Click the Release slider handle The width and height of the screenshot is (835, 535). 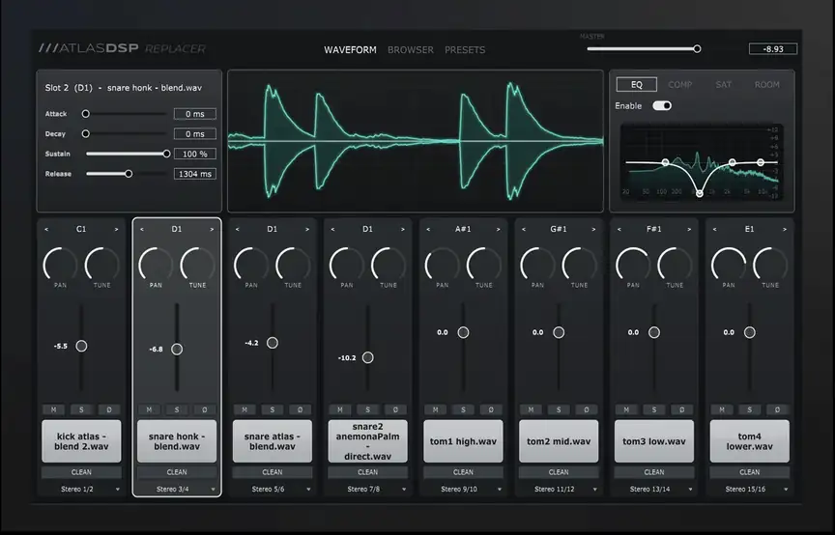click(129, 174)
